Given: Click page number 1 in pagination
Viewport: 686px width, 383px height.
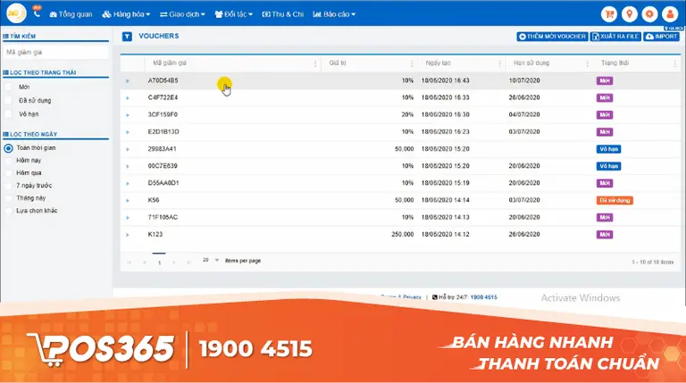Looking at the screenshot, I should (x=159, y=262).
